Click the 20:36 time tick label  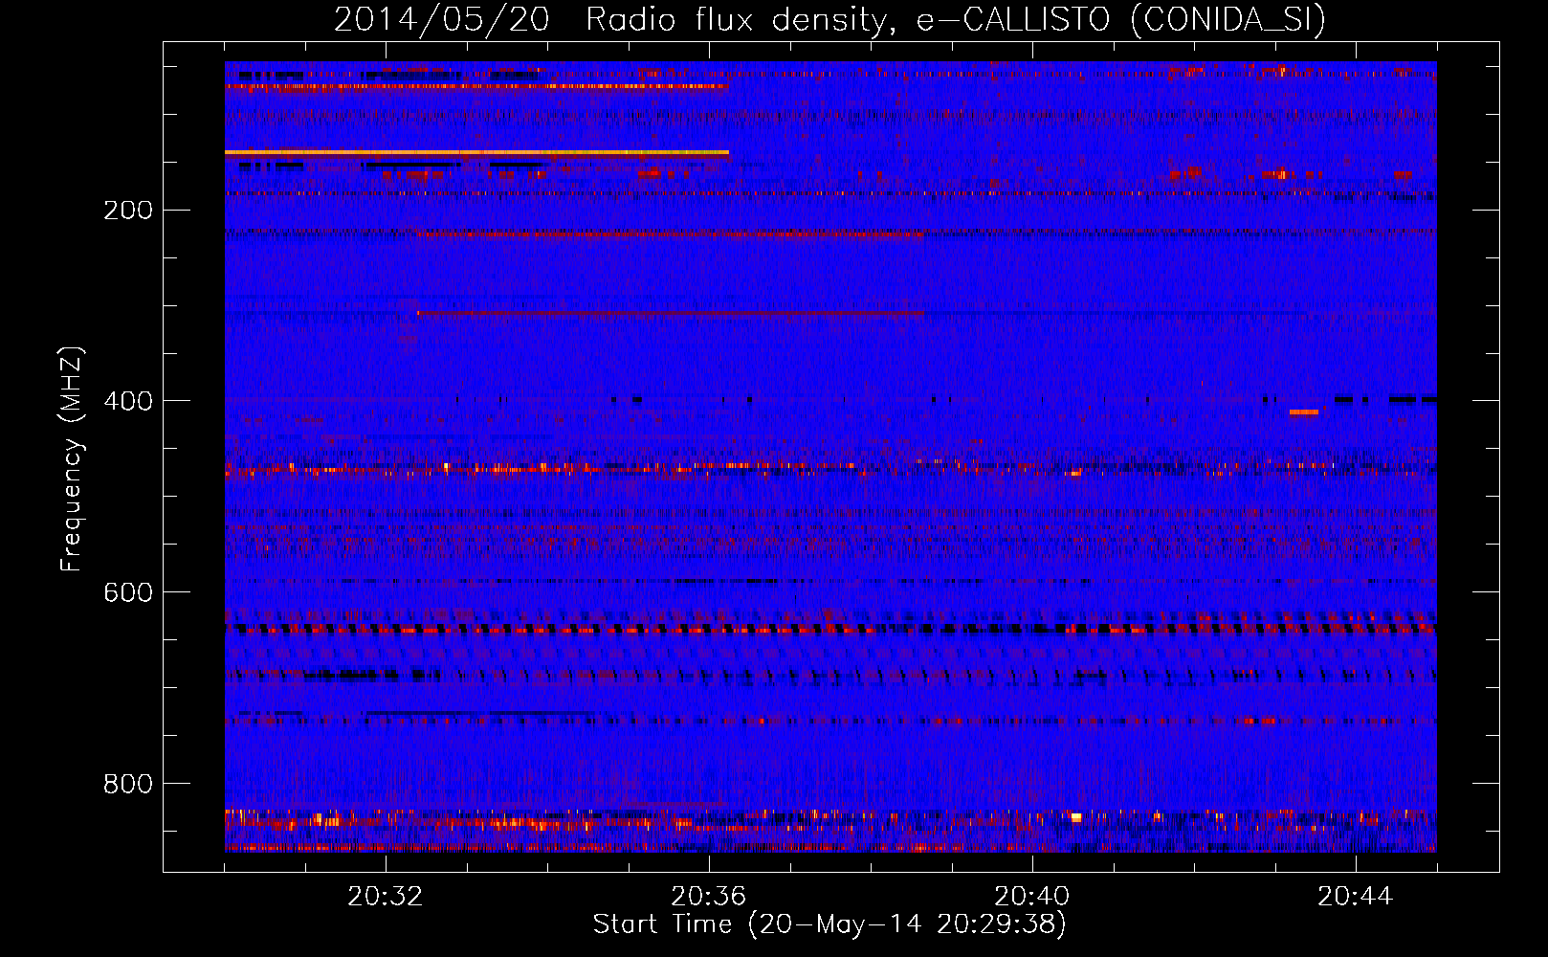point(709,897)
